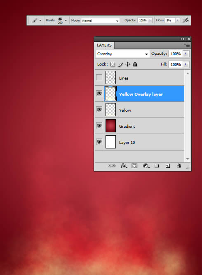Select the Gradient layer name
This screenshot has height=275, width=202.
pos(127,127)
